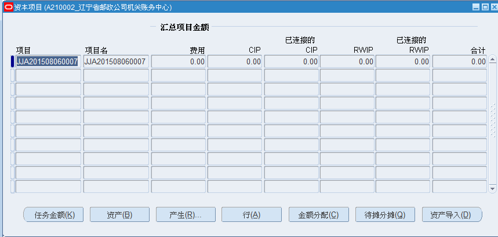Click the blue record indicator of the first row
This screenshot has height=237, width=498.
click(12, 61)
